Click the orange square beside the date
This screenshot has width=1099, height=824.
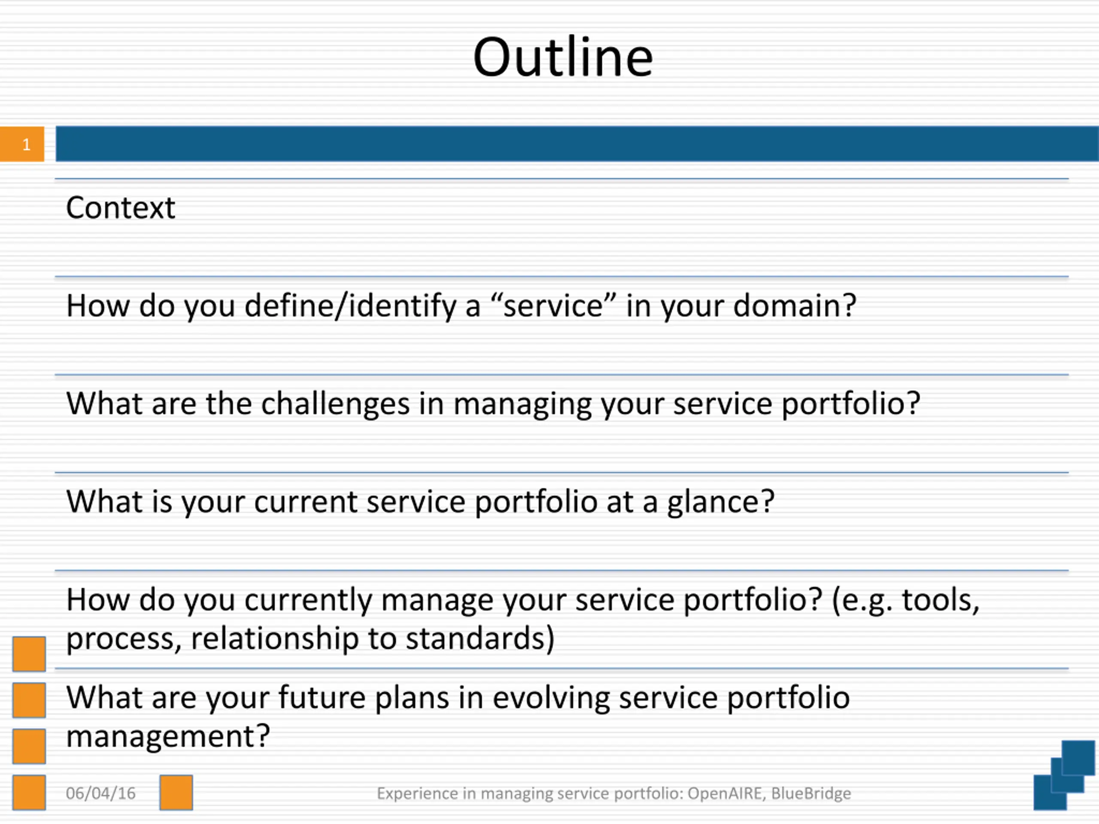coord(176,793)
